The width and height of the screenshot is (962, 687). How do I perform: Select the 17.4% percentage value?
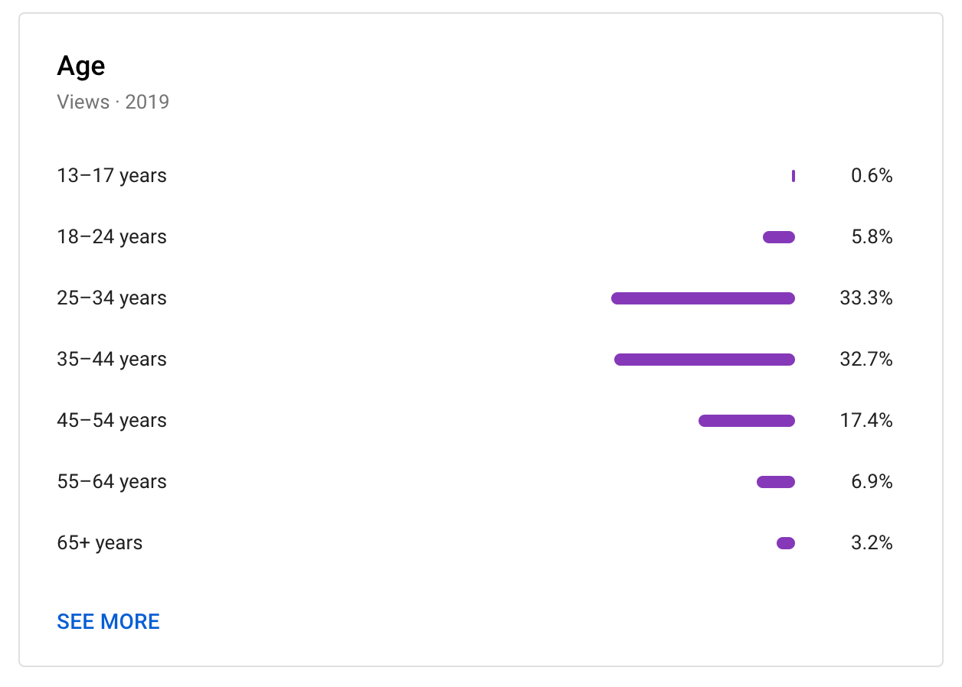(x=866, y=421)
